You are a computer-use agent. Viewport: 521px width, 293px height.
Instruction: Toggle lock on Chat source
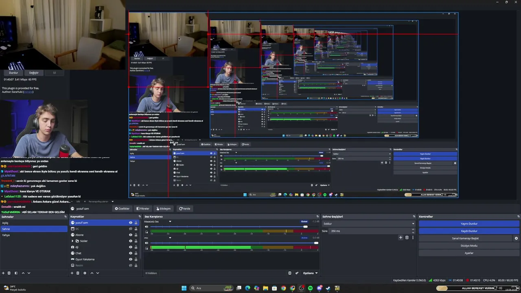pos(136,253)
